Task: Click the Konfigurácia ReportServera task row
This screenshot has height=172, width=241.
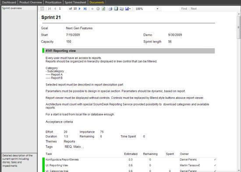Action: click(x=130, y=160)
